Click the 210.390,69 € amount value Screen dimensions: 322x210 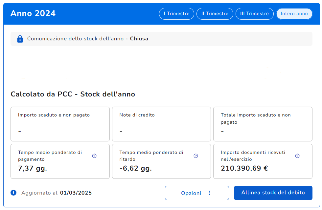click(244, 169)
